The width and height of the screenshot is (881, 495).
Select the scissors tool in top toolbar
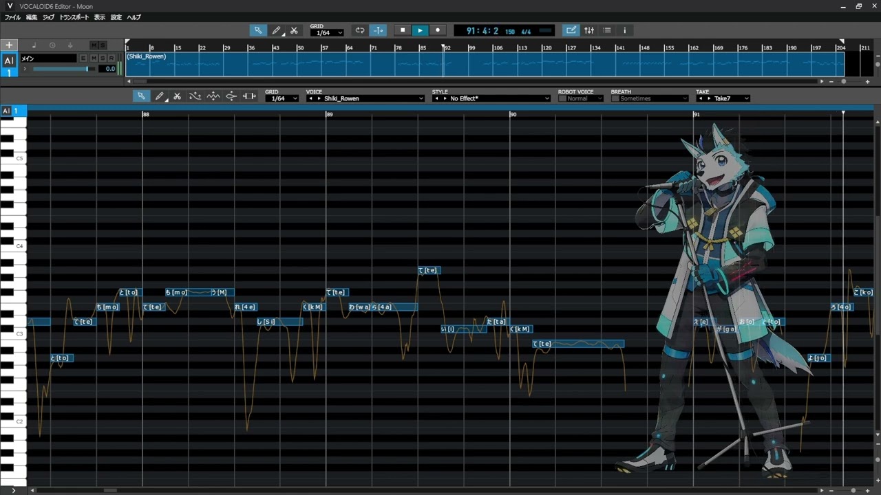click(x=295, y=30)
